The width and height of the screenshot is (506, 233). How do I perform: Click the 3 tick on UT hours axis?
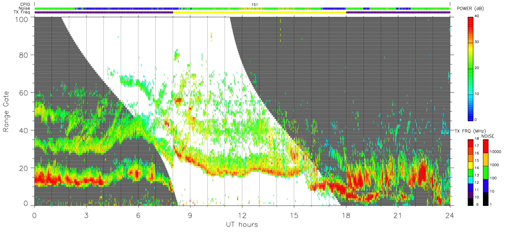[x=86, y=215]
